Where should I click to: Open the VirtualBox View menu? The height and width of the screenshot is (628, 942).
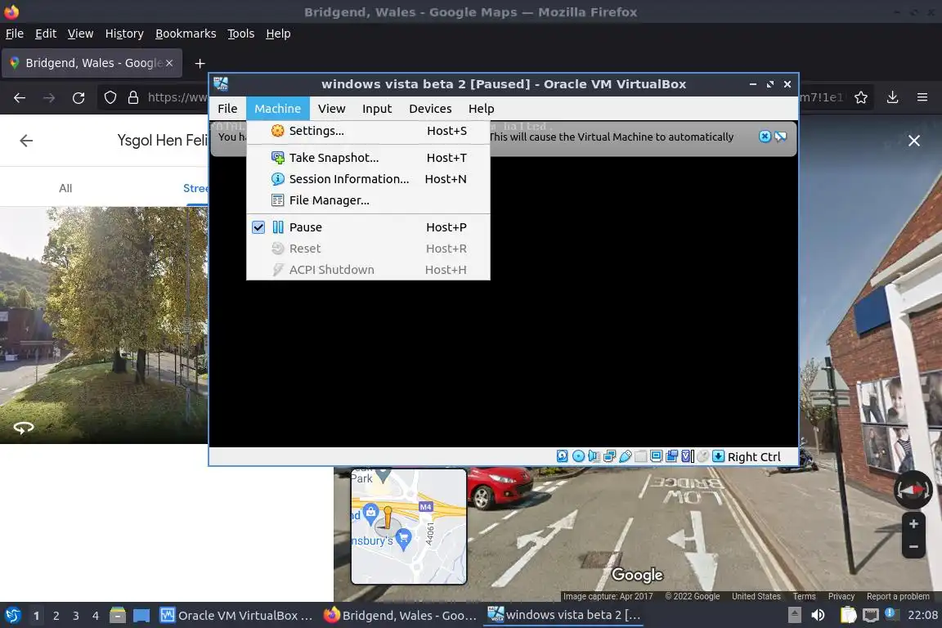coord(332,109)
